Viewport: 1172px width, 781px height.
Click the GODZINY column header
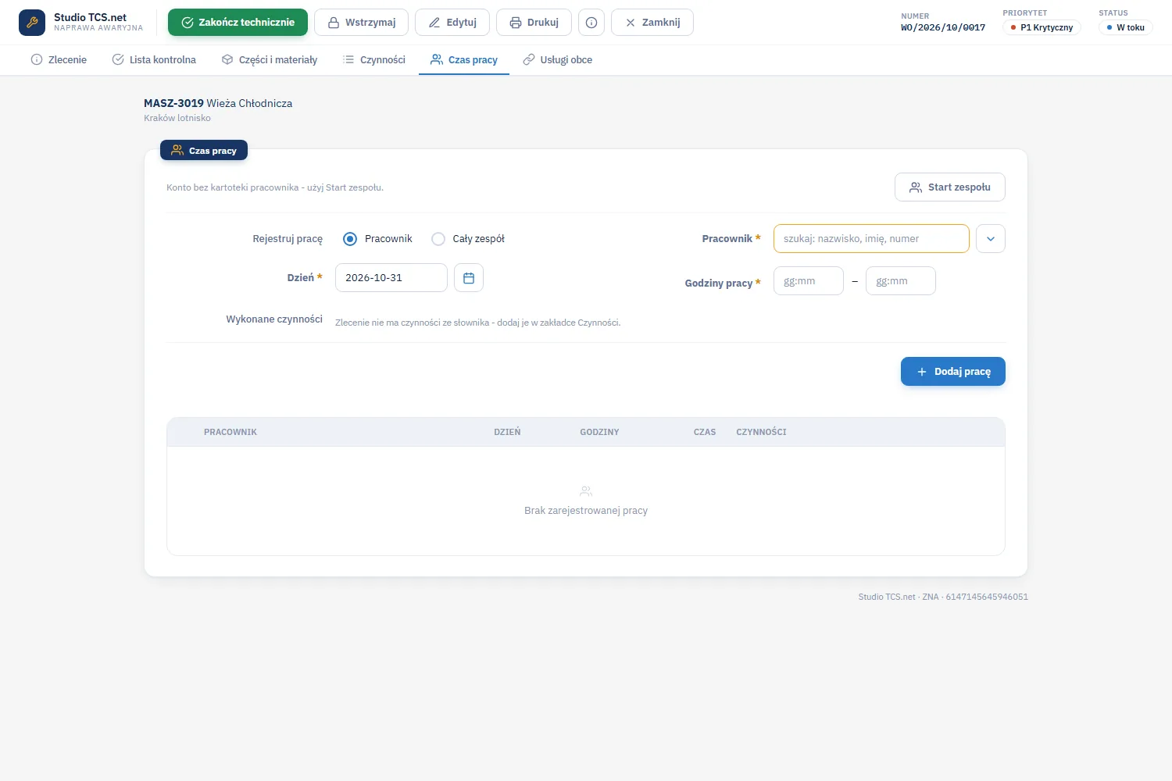pos(599,432)
